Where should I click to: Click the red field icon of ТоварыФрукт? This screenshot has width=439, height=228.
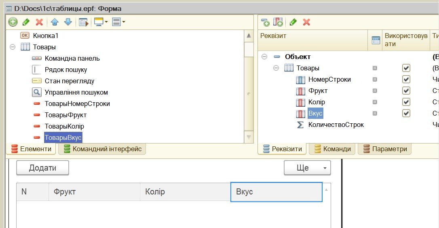coord(37,115)
